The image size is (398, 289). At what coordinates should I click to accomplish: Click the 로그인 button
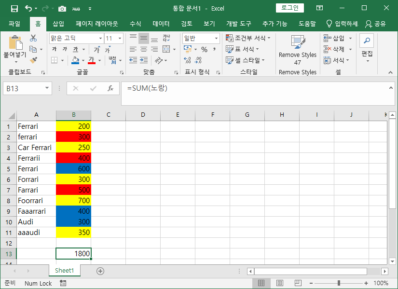point(289,8)
